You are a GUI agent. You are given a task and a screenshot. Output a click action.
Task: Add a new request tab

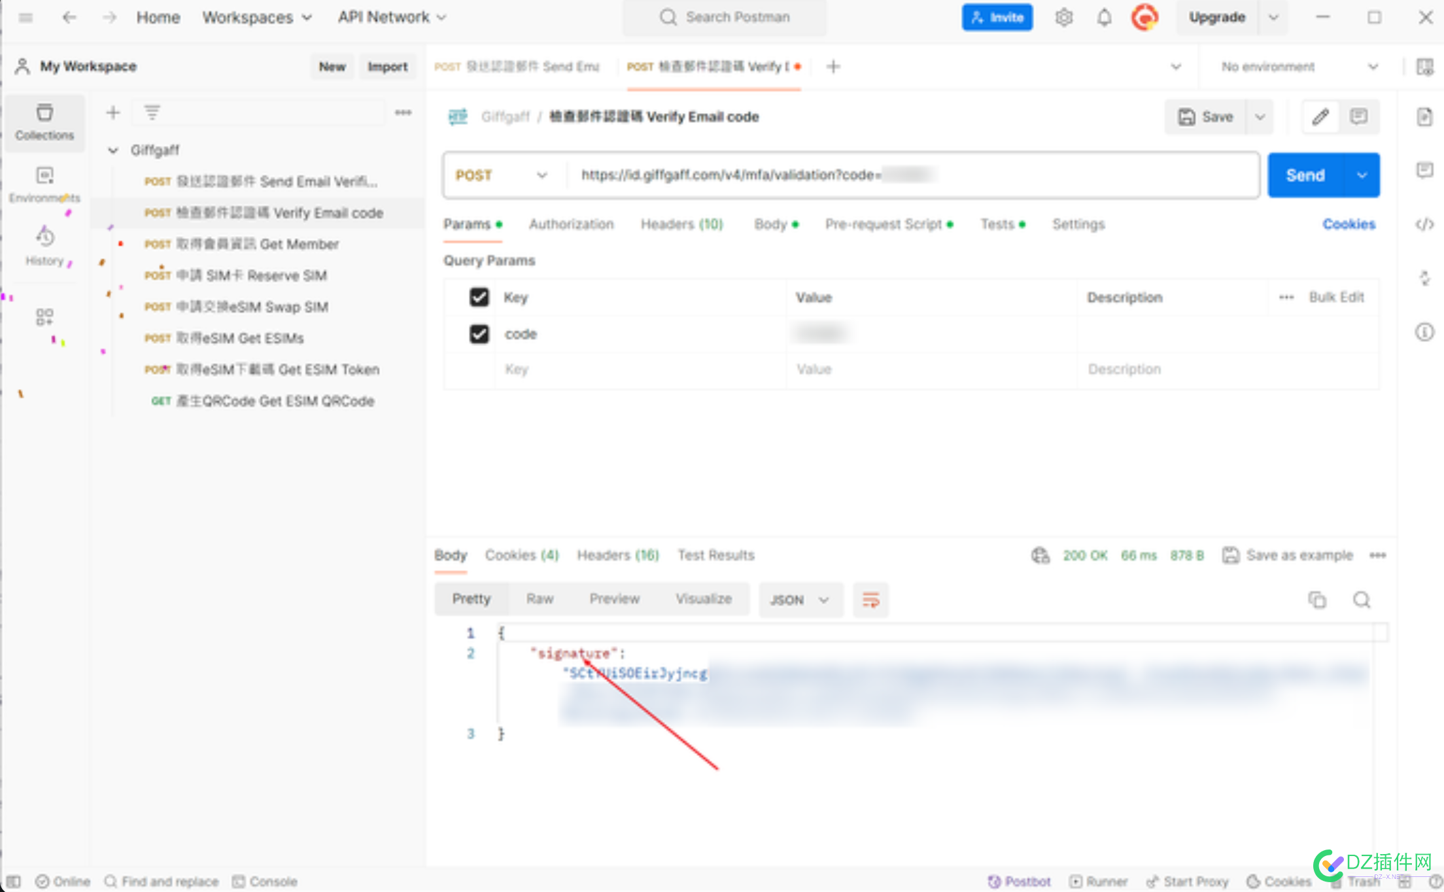tap(833, 66)
